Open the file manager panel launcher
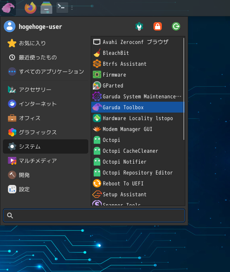 click(x=46, y=8)
